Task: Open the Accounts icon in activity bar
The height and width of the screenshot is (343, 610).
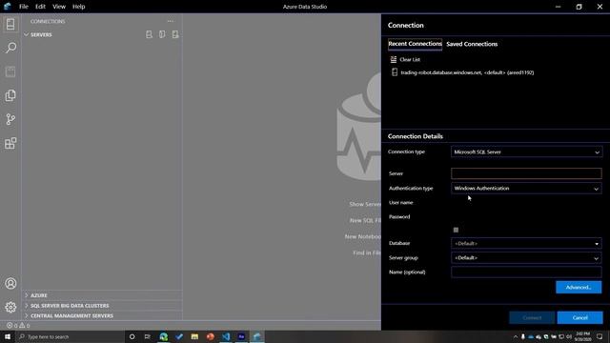Action: pyautogui.click(x=10, y=284)
